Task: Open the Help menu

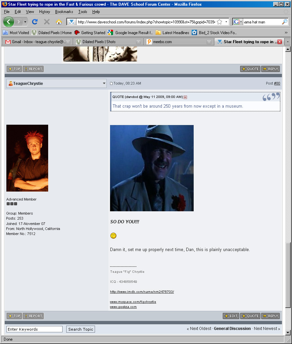Action: click(96, 12)
